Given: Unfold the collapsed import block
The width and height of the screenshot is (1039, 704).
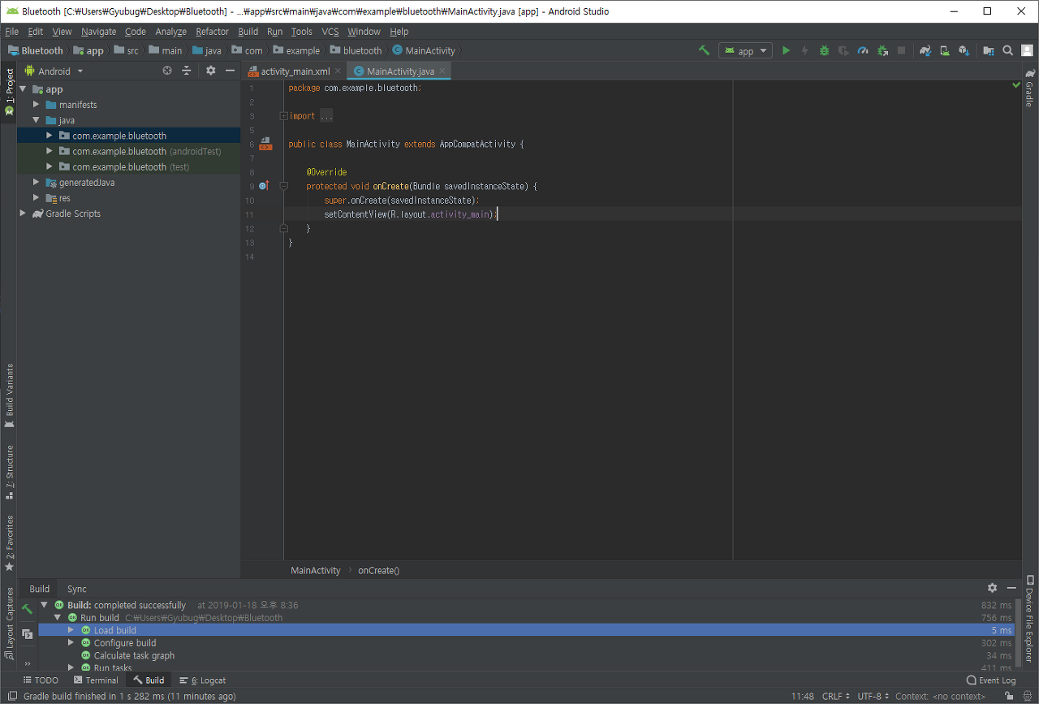Looking at the screenshot, I should [x=283, y=116].
